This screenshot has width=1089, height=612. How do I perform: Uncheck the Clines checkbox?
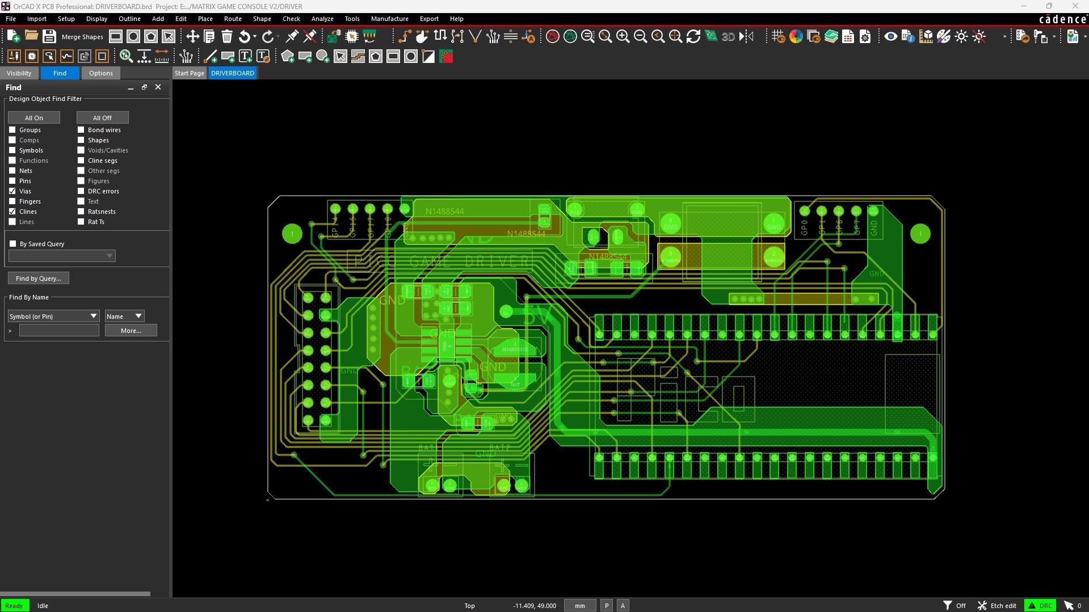tap(12, 212)
